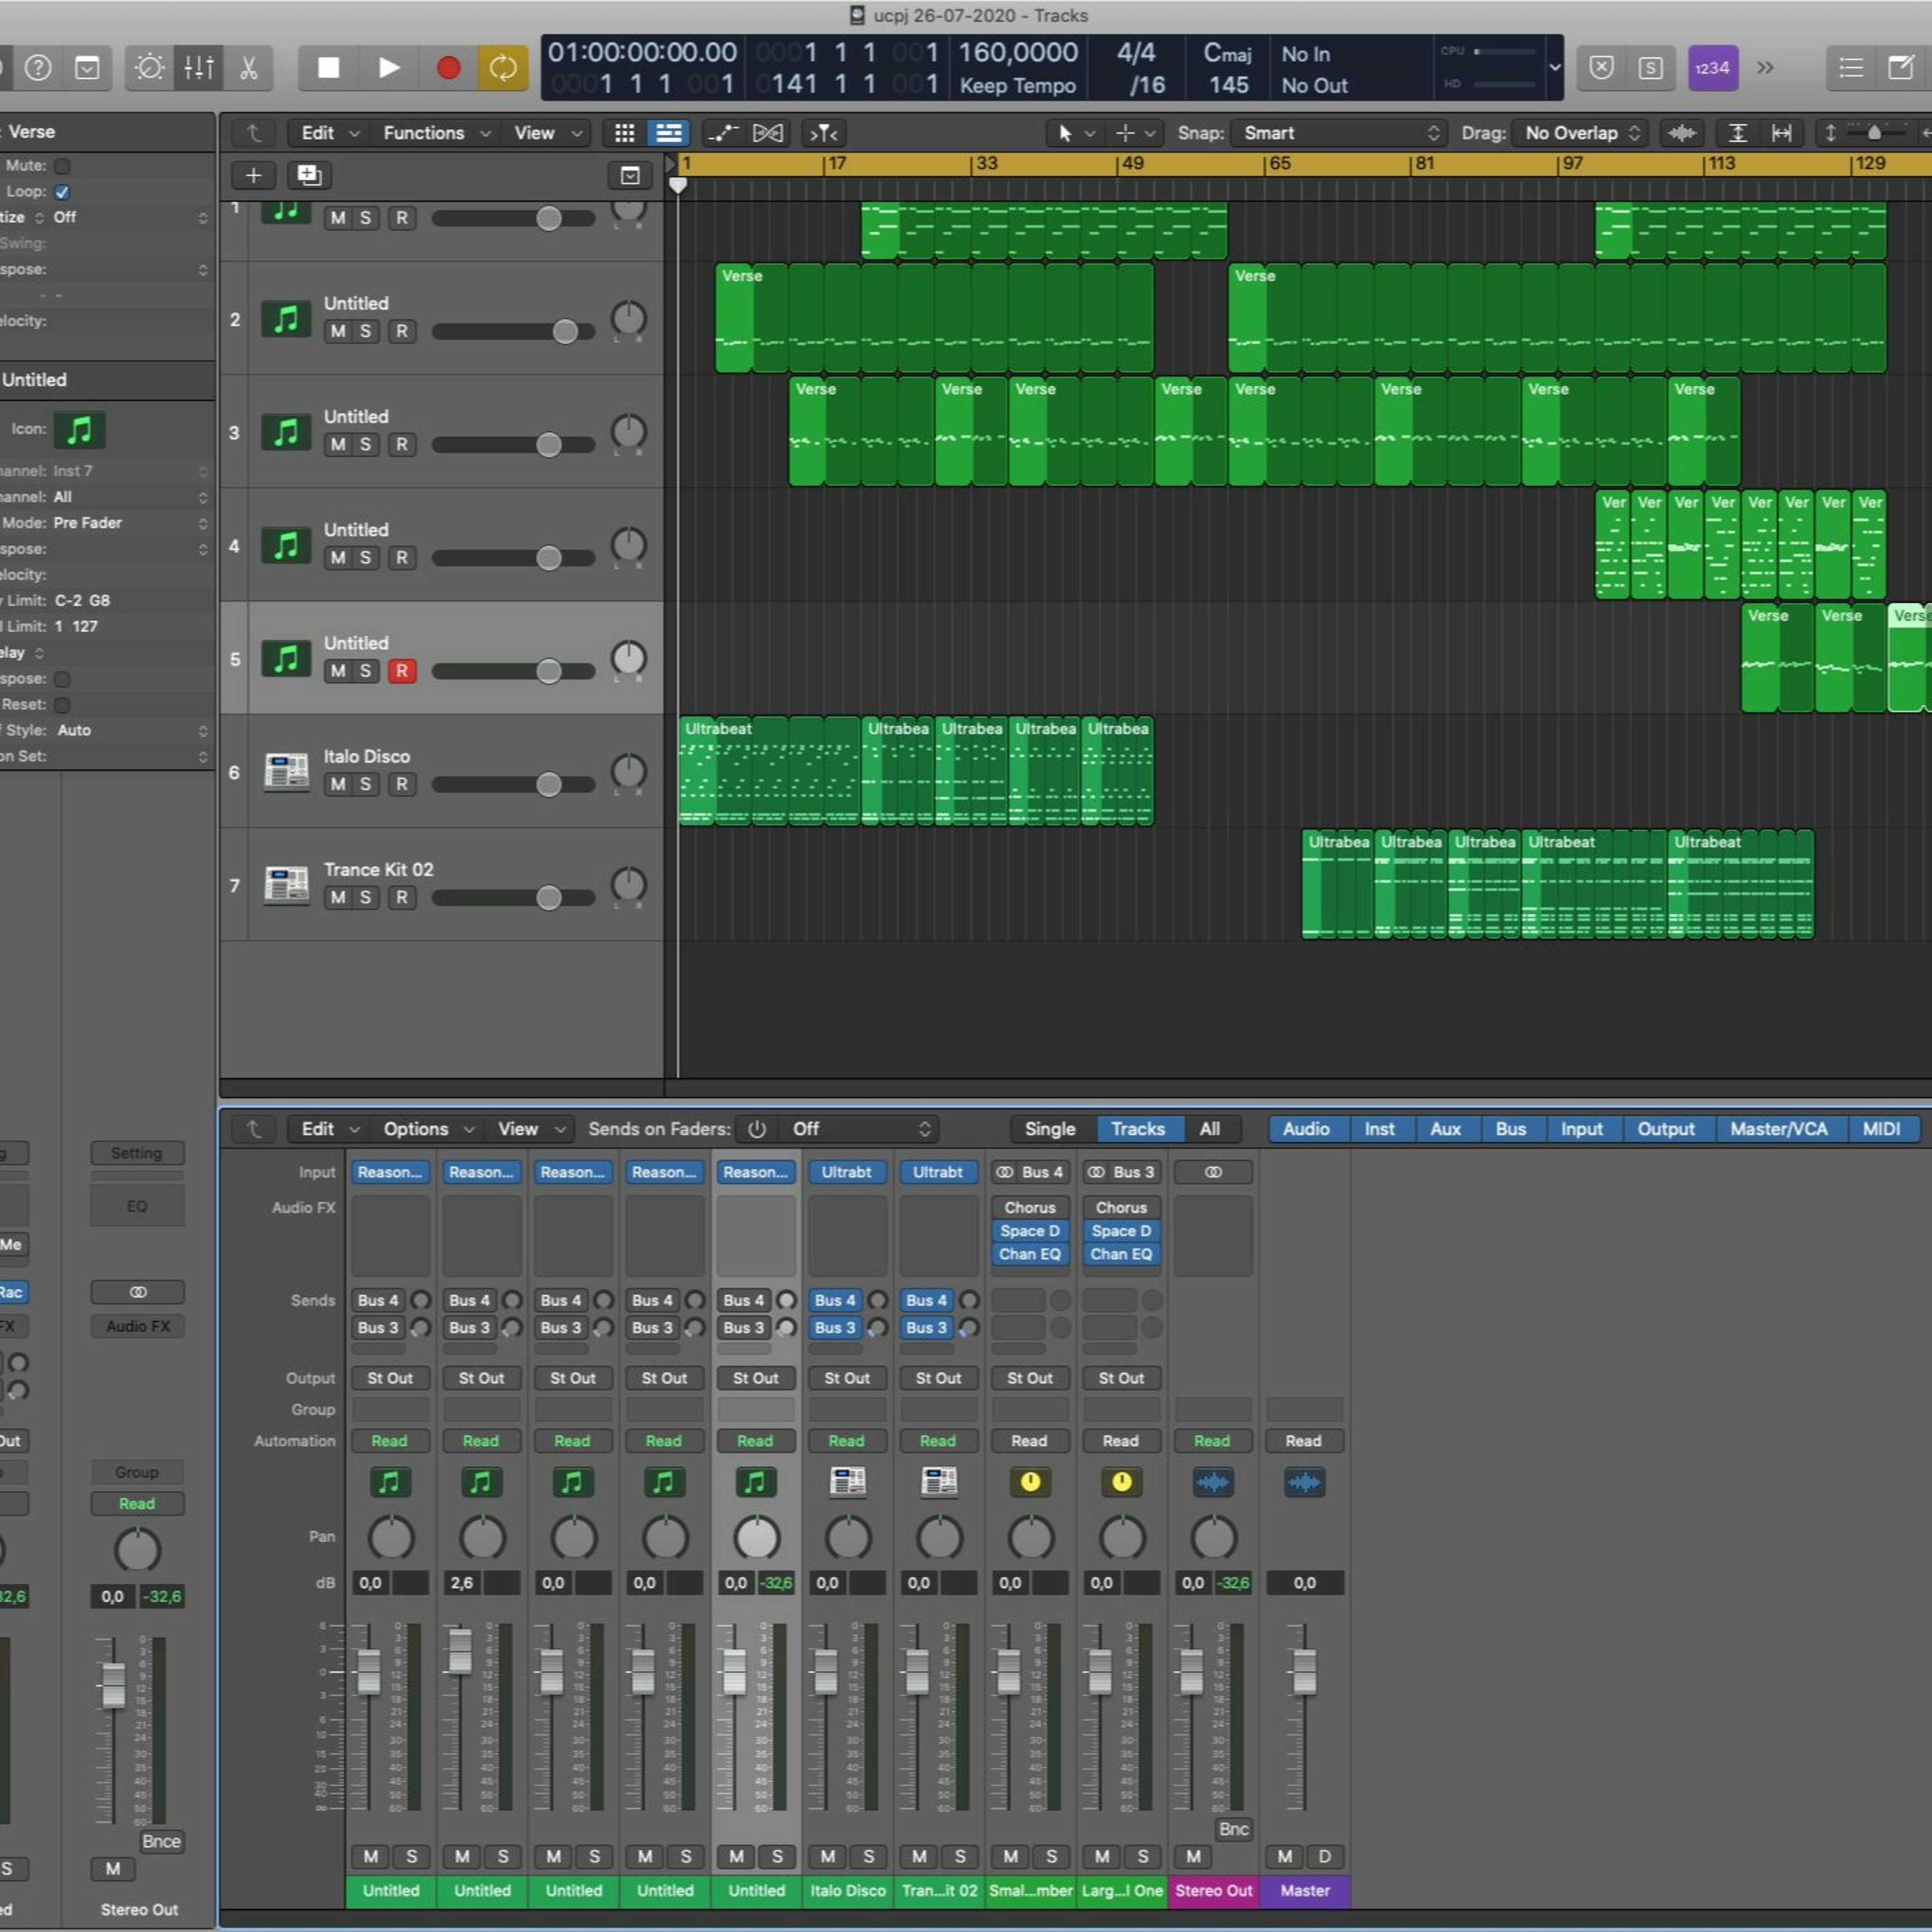Click the Smart Controls dial icon
The width and height of the screenshot is (1932, 1932).
pos(150,68)
